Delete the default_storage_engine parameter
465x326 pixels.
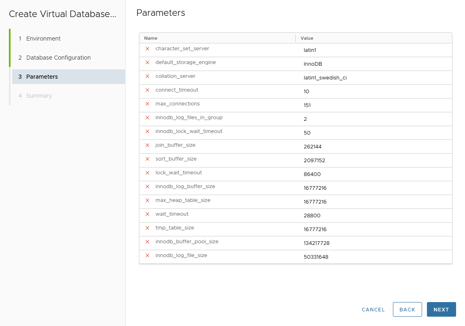coord(147,62)
